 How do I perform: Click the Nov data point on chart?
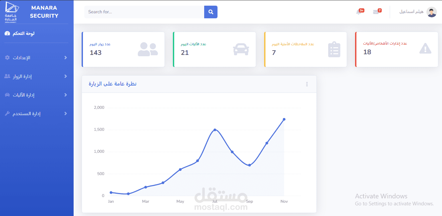point(284,119)
